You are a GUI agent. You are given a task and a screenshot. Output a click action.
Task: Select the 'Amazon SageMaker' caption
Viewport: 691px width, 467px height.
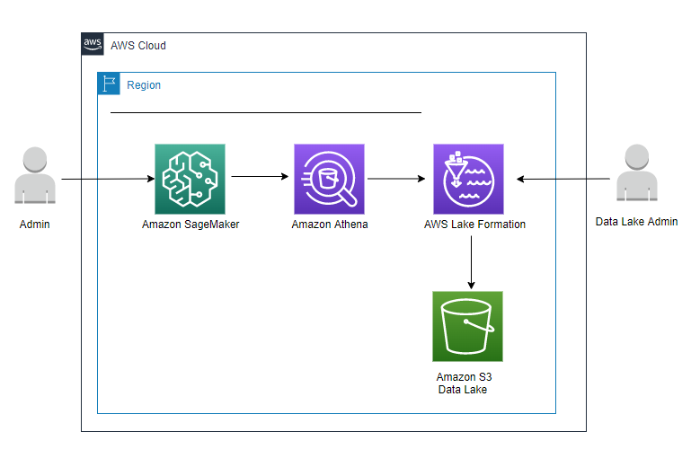190,225
